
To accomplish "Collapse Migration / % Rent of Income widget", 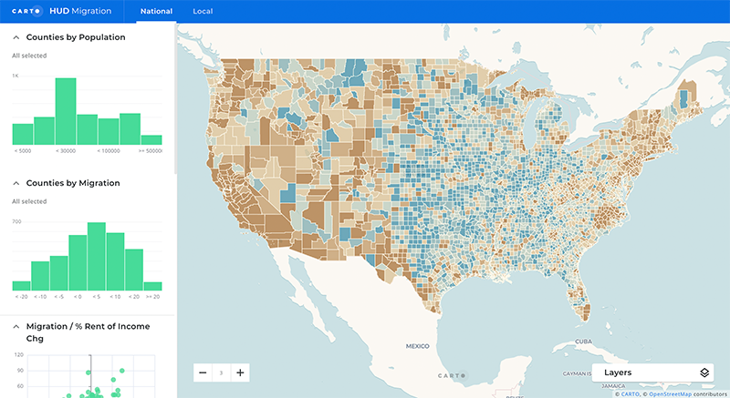I will 16,326.
